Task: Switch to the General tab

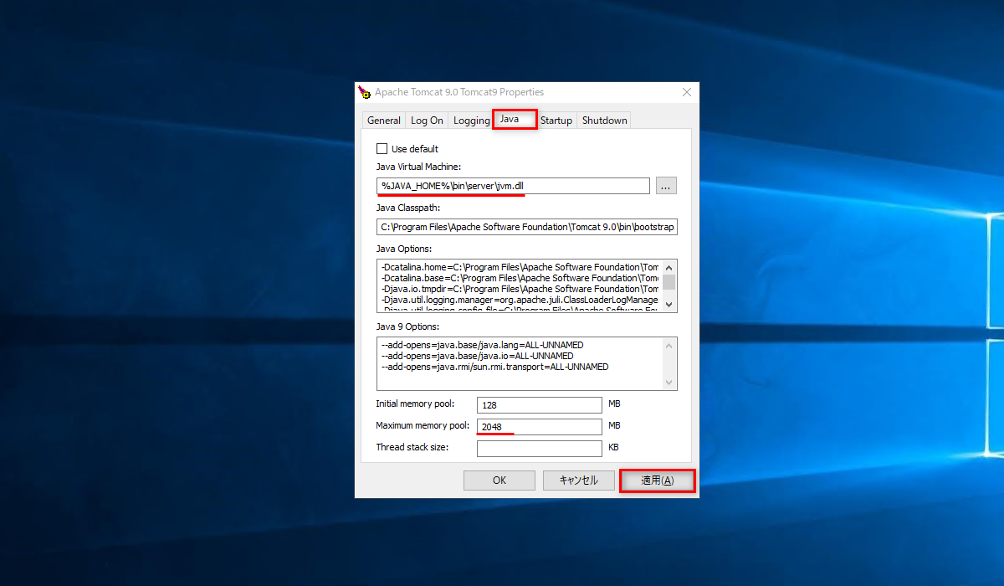Action: (384, 121)
